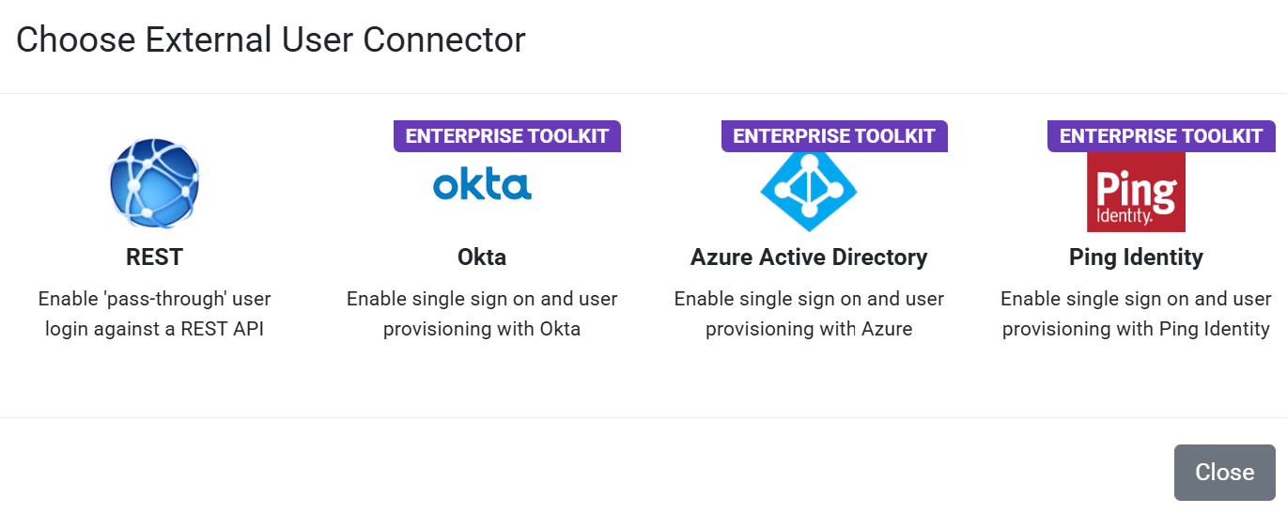Click the Ping Identity provisioning description
The image size is (1287, 514).
point(1136,314)
